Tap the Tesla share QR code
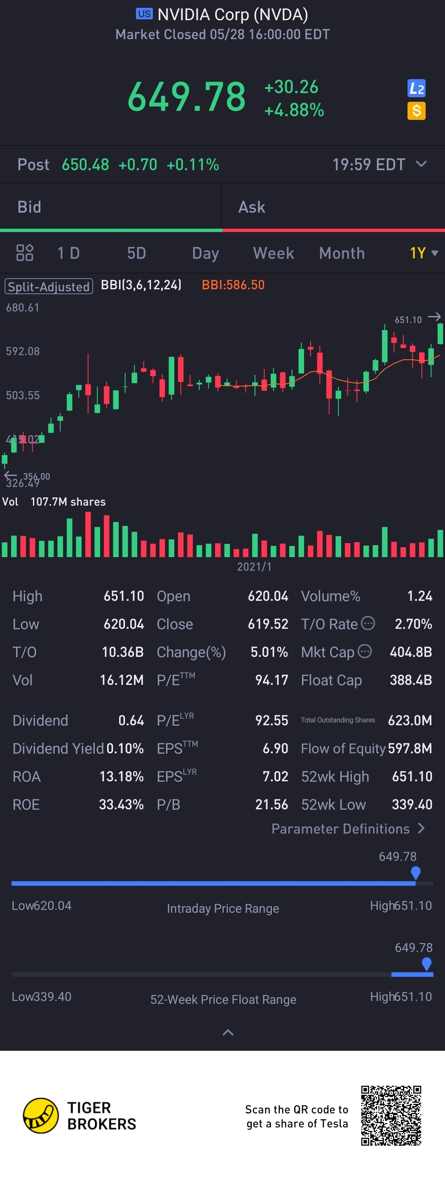Image resolution: width=445 pixels, height=1181 pixels. point(391,1115)
